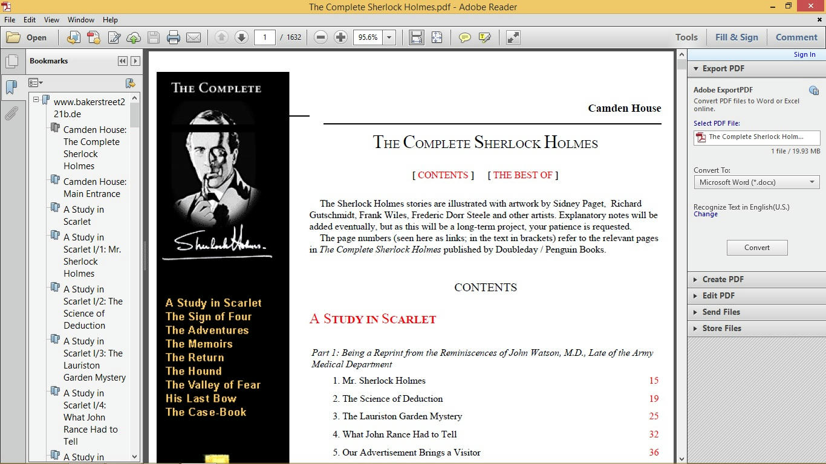
Task: Click the Email envelope icon in toolbar
Action: pyautogui.click(x=193, y=37)
